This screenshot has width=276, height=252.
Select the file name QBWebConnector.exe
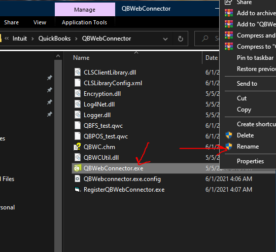(x=113, y=168)
